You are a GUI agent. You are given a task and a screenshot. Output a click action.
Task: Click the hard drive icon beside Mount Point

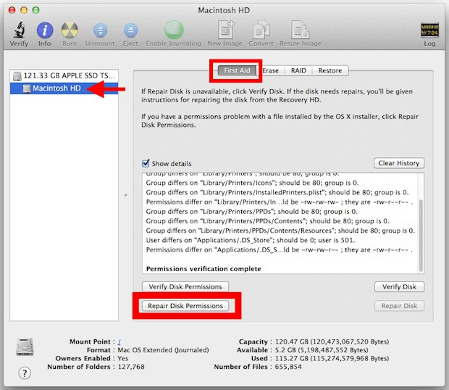(25, 347)
